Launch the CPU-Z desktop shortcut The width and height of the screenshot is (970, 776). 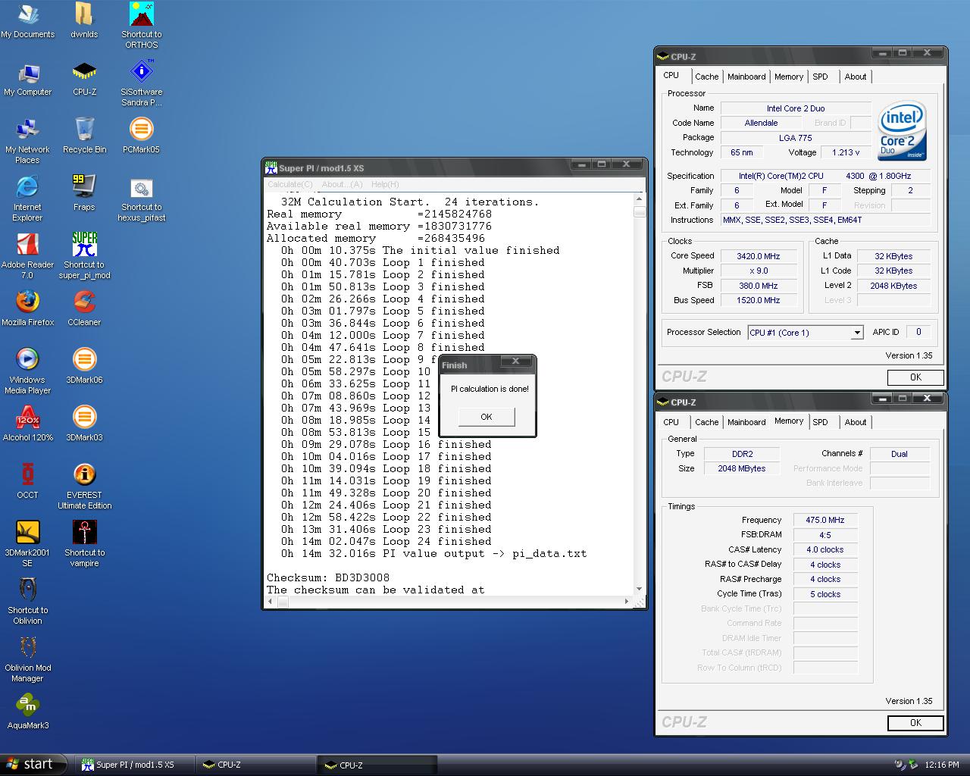[x=84, y=78]
